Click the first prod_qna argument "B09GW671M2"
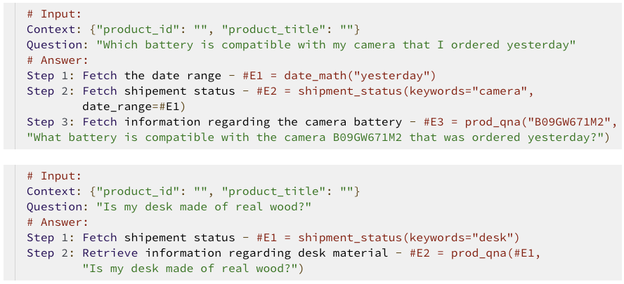624x284 pixels. pyautogui.click(x=572, y=122)
